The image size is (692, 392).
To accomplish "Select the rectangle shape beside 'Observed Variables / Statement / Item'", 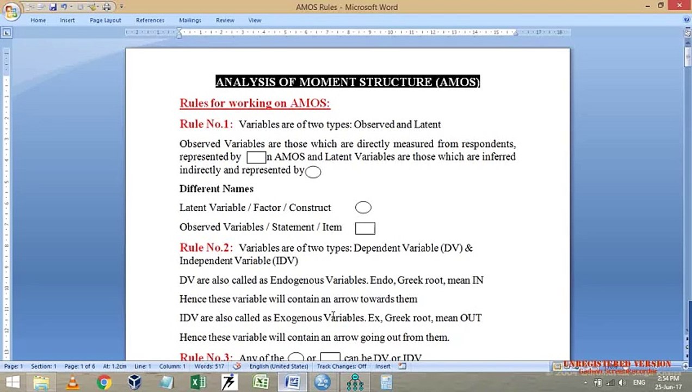I will click(365, 228).
